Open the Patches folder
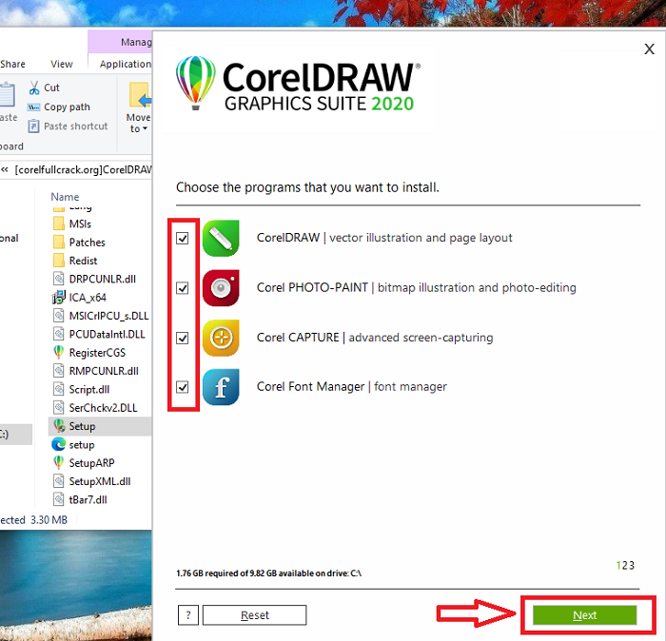Viewport: 666px width, 641px height. [x=87, y=243]
